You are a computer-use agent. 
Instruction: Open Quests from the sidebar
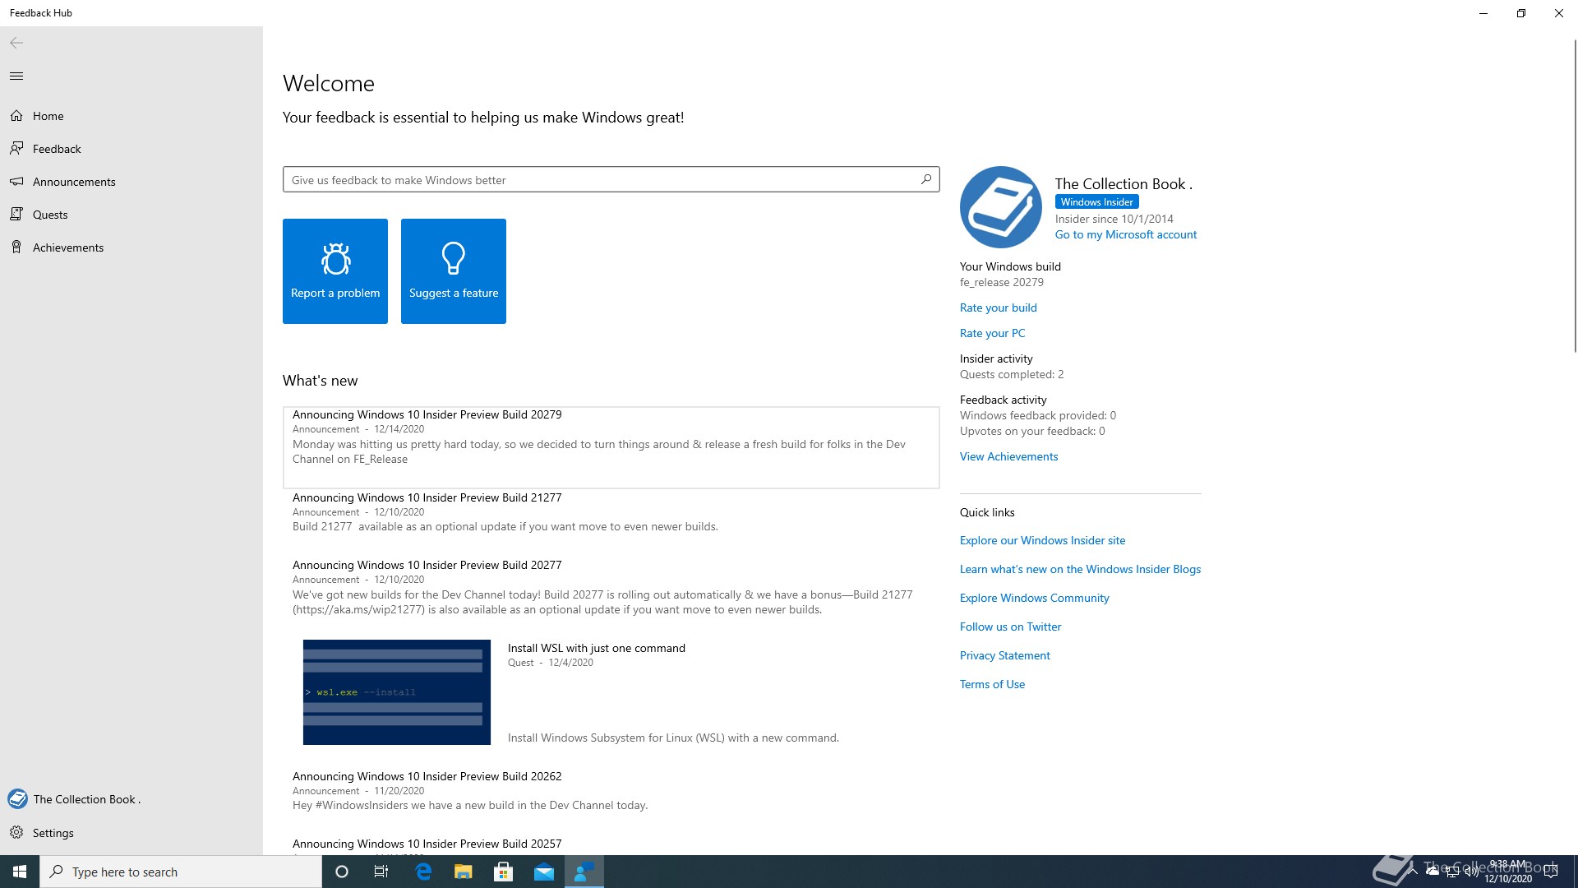50,215
